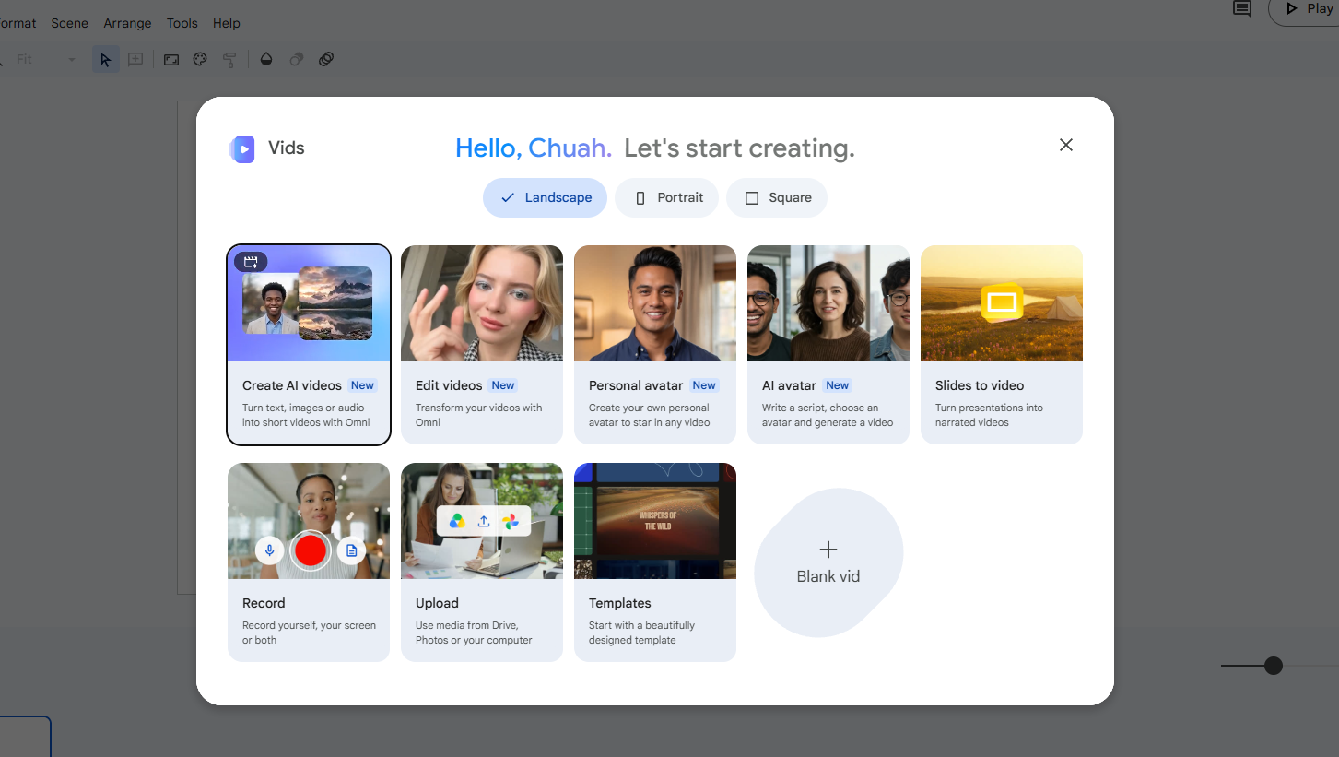Click the yellow Slides icon on Slides to video
This screenshot has width=1339, height=757.
pos(1002,302)
